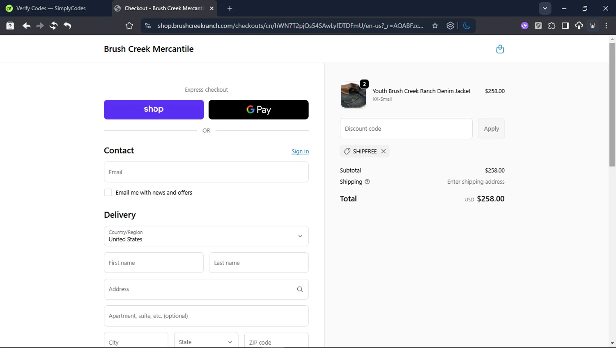616x348 pixels.
Task: Click the square extension icon beside the purple one
Action: point(538,25)
